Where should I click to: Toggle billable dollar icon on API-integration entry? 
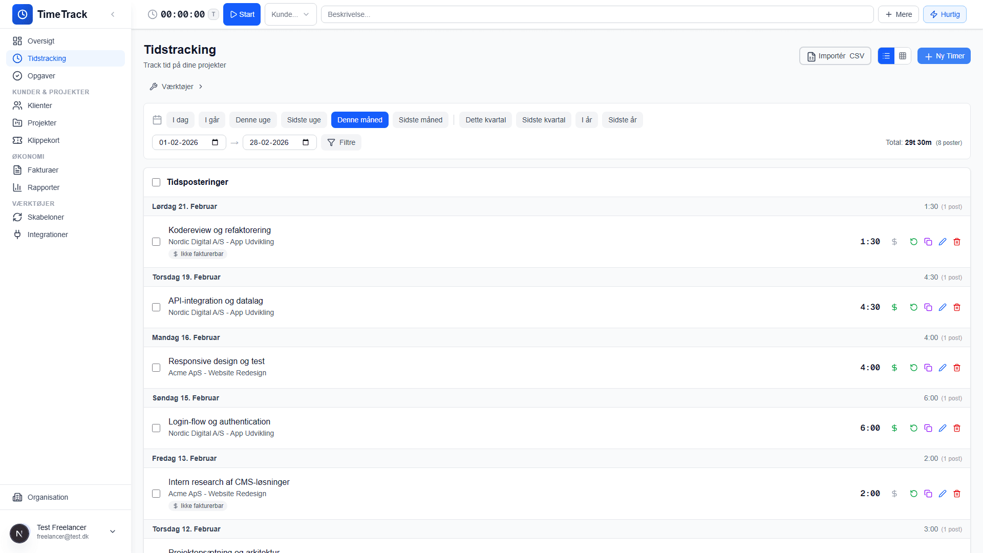click(894, 307)
